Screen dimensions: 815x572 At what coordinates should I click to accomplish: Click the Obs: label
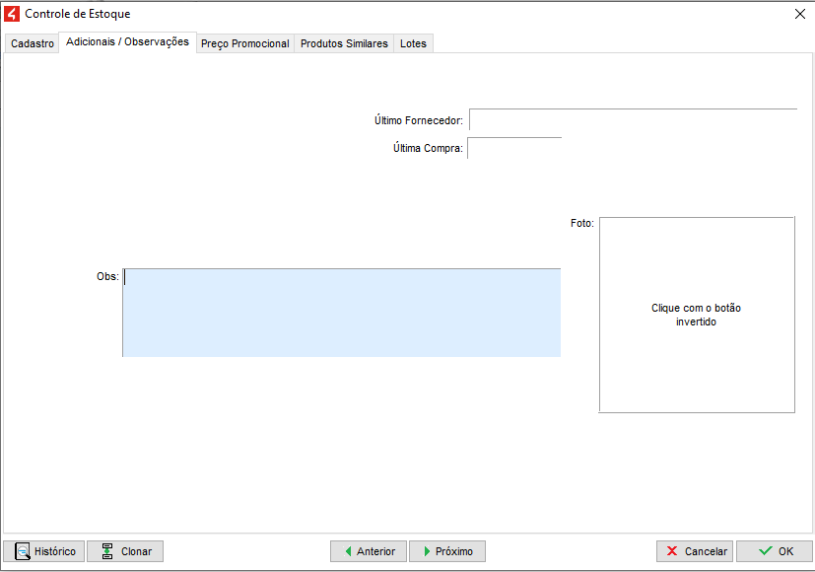pos(107,277)
